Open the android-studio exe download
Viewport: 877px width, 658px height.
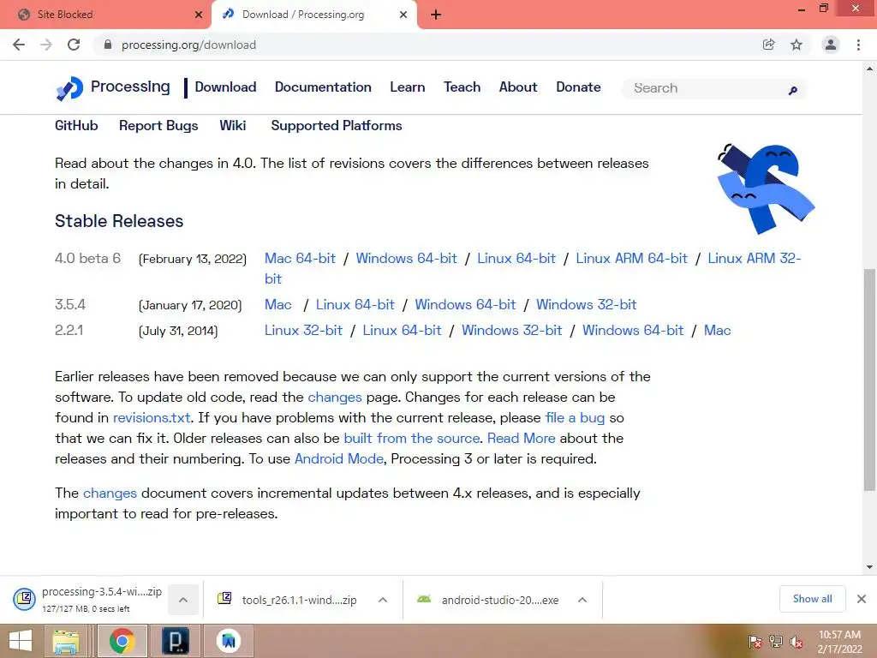pyautogui.click(x=487, y=600)
